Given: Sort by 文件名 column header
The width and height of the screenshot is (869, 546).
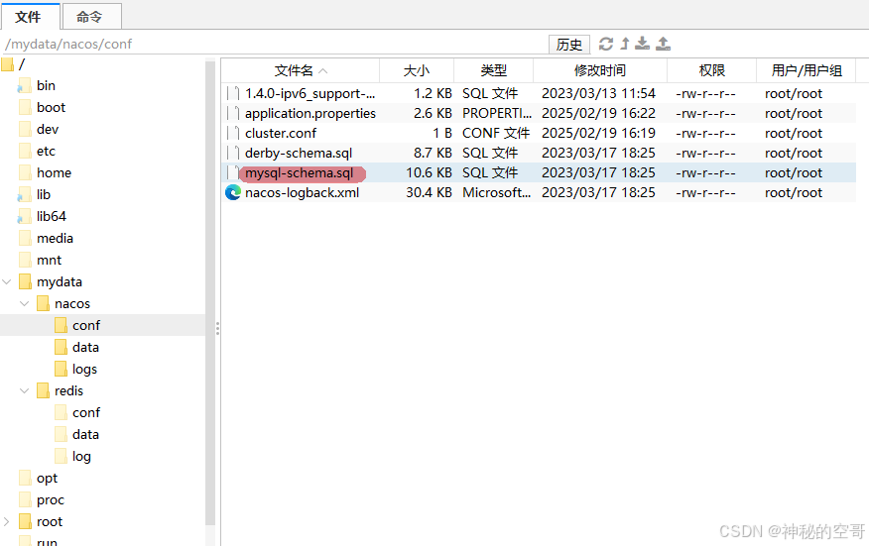Looking at the screenshot, I should (x=301, y=71).
